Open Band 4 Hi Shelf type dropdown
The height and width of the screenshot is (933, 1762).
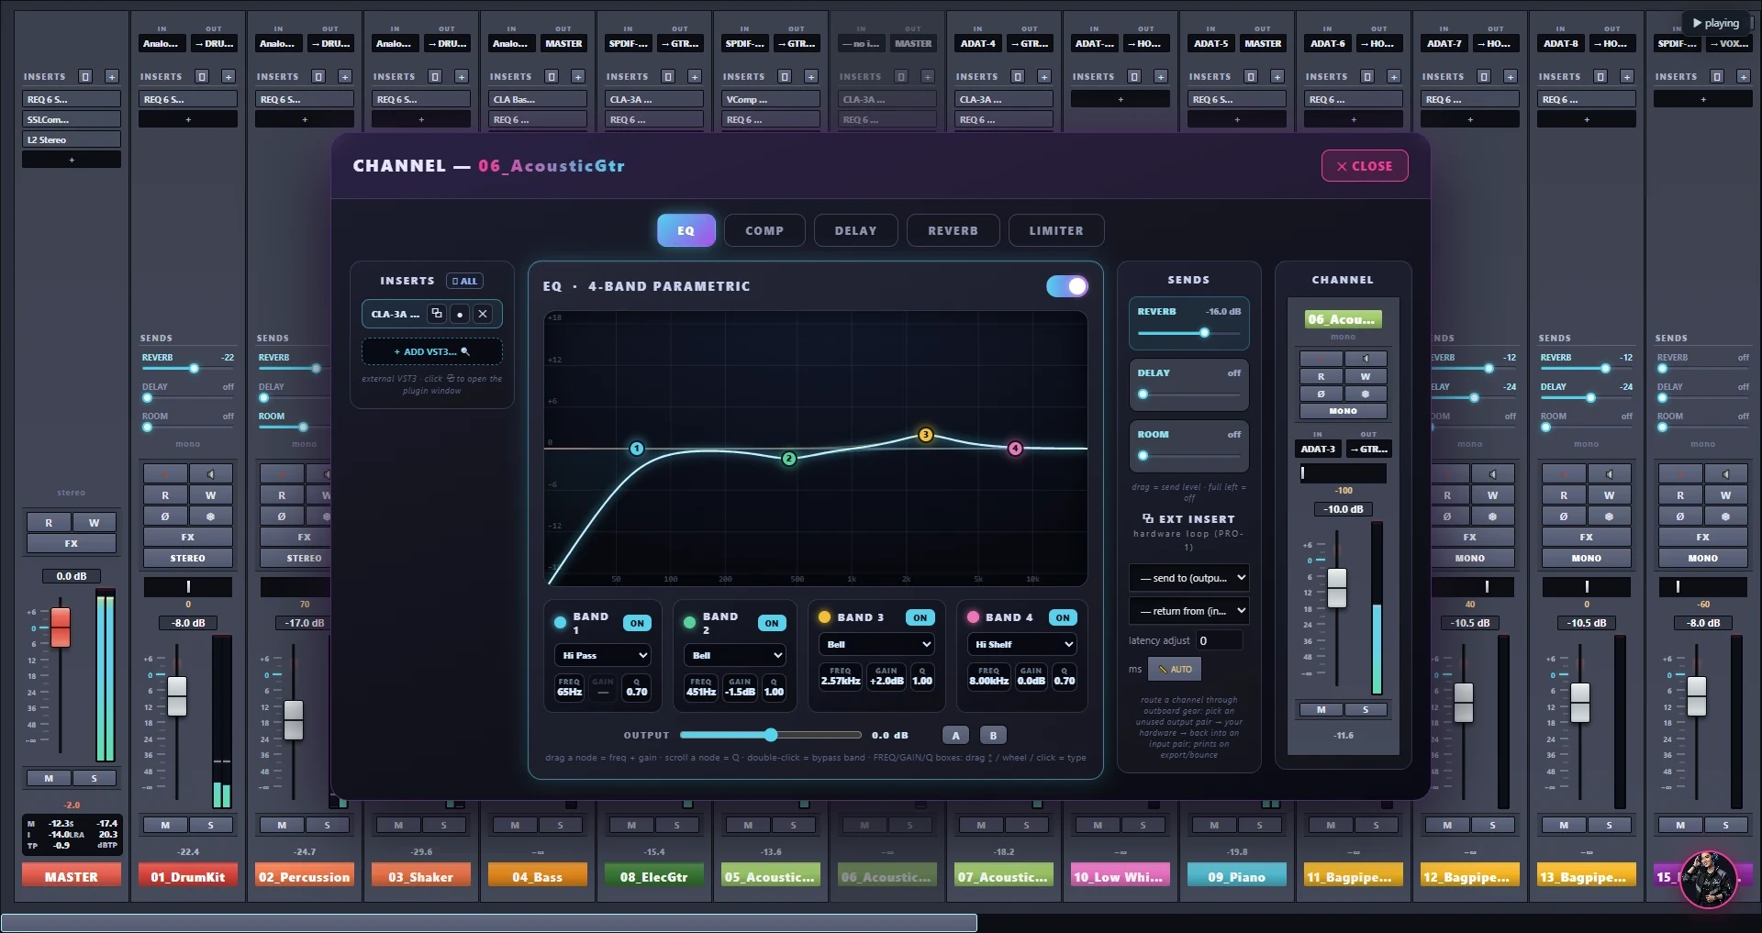click(1021, 644)
